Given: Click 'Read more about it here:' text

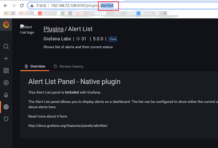Looking at the screenshot, I should tap(48, 116).
